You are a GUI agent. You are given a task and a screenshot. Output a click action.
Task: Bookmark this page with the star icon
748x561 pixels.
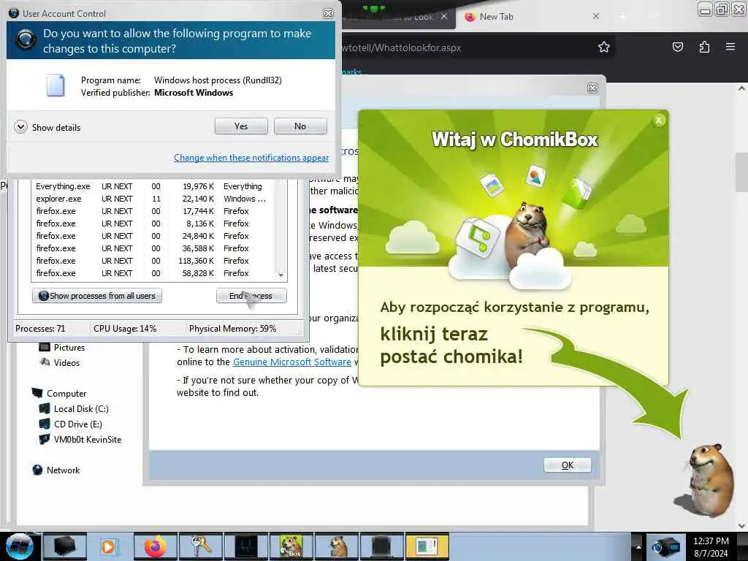pos(604,47)
